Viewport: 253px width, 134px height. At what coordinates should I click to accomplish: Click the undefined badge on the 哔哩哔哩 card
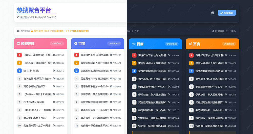pyautogui.click(x=57, y=43)
